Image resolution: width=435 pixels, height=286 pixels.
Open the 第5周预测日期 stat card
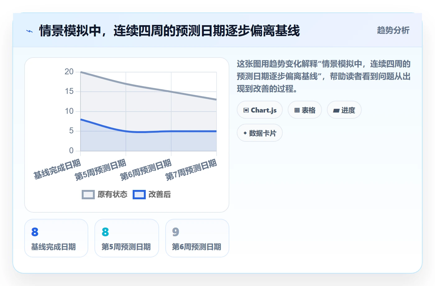(127, 238)
